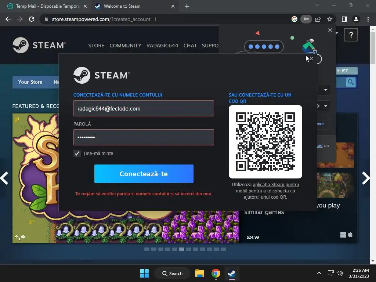Image resolution: width=376 pixels, height=282 pixels.
Task: Open CHAT in Steam header
Action: click(x=190, y=46)
